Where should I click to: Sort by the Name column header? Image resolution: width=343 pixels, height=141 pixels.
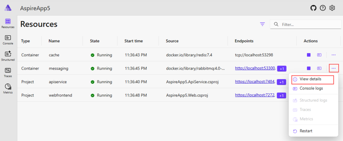[54, 41]
